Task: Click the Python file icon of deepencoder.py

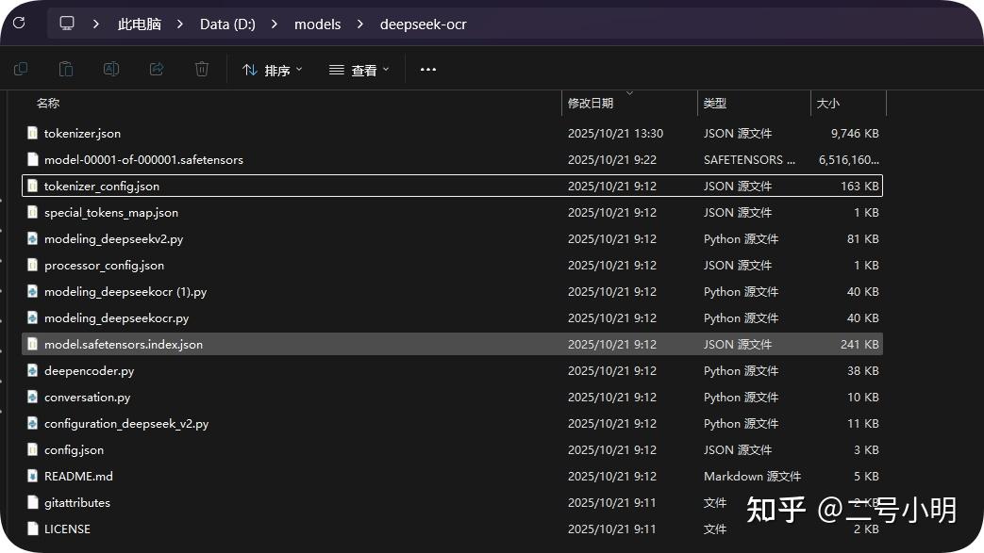Action: (33, 370)
